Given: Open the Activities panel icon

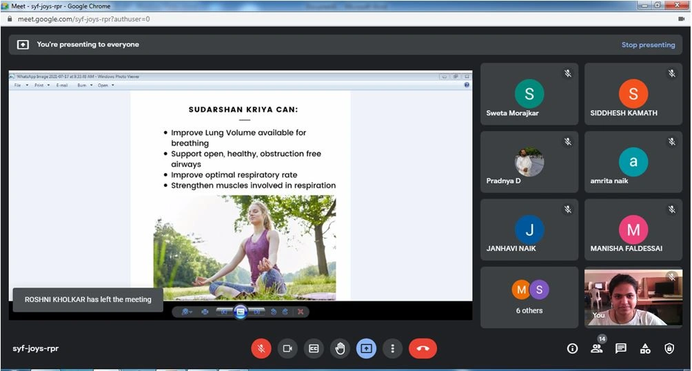Looking at the screenshot, I should coord(645,348).
